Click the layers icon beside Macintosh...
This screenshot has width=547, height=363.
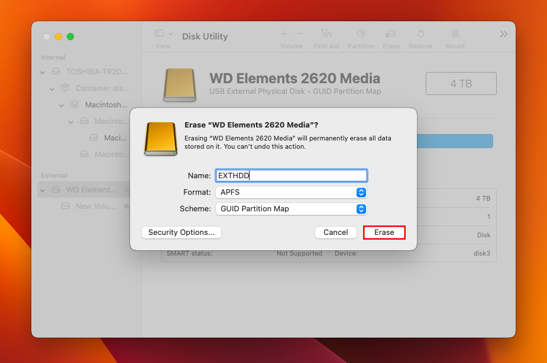[x=75, y=104]
